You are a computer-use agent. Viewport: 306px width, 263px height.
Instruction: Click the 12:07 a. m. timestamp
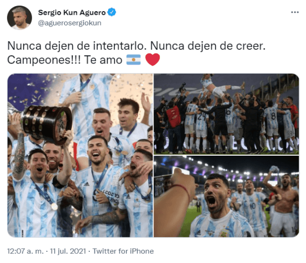25,251
